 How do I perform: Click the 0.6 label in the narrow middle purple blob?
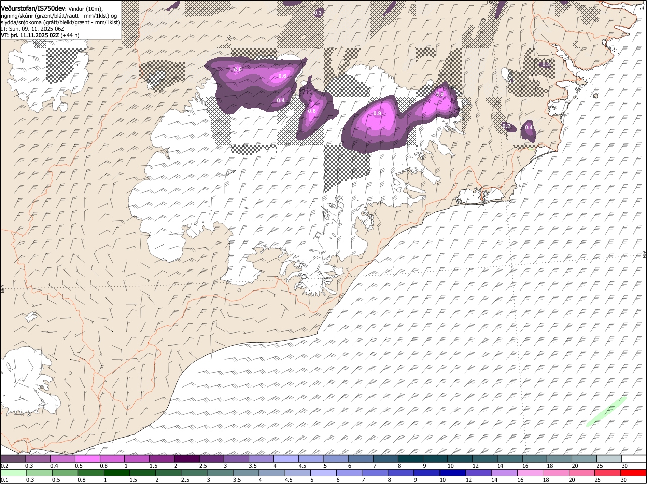point(312,111)
